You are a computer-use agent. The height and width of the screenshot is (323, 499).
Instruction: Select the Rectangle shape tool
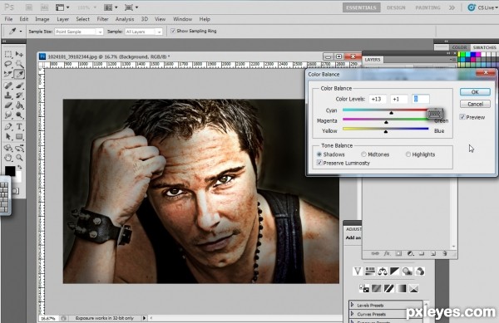point(19,136)
